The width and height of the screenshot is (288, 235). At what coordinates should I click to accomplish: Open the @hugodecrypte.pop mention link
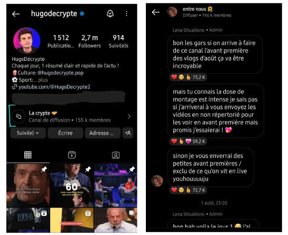(x=61, y=73)
